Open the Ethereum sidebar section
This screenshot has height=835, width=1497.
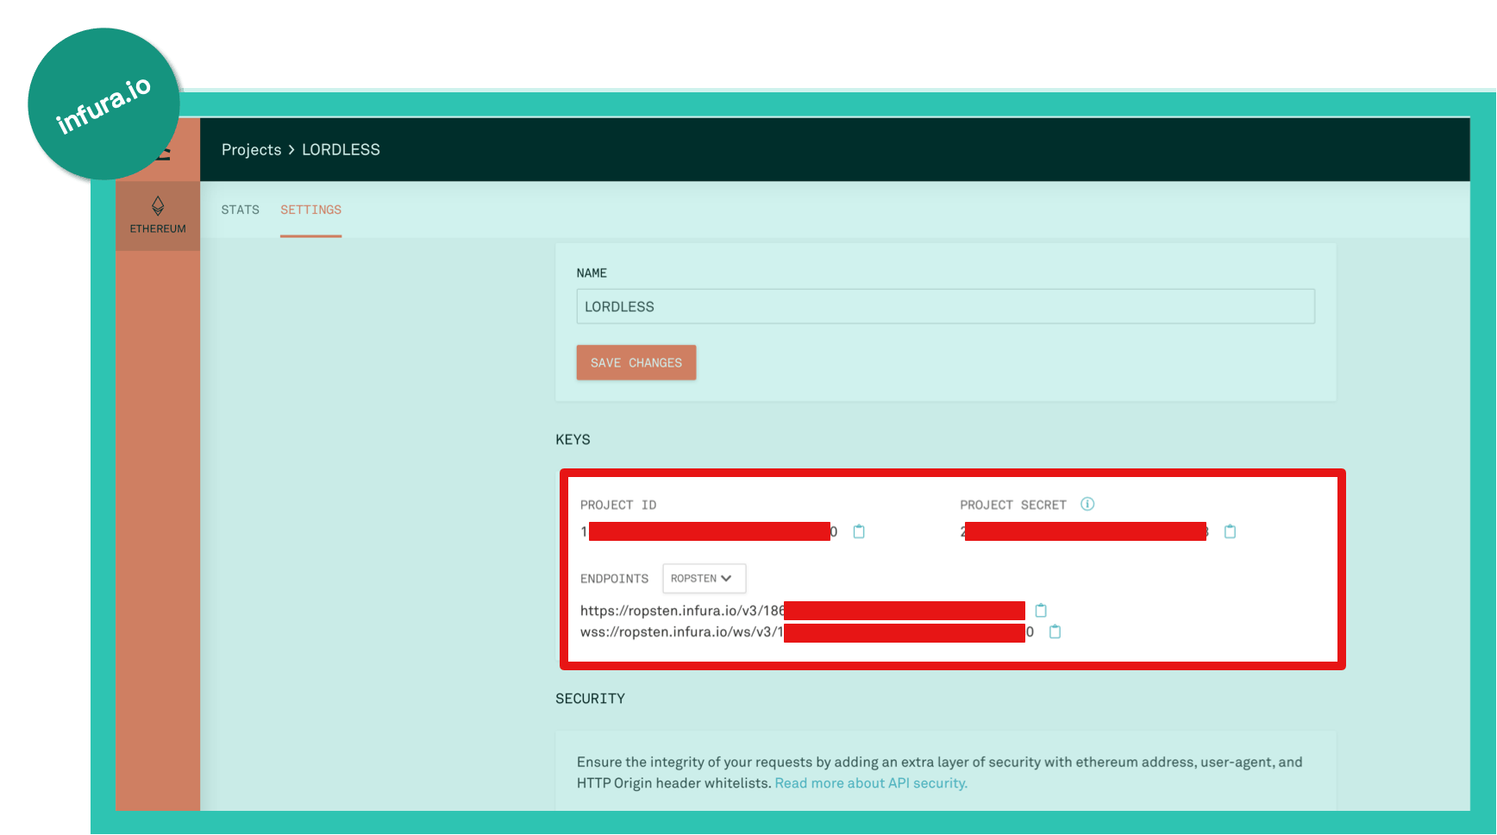158,216
